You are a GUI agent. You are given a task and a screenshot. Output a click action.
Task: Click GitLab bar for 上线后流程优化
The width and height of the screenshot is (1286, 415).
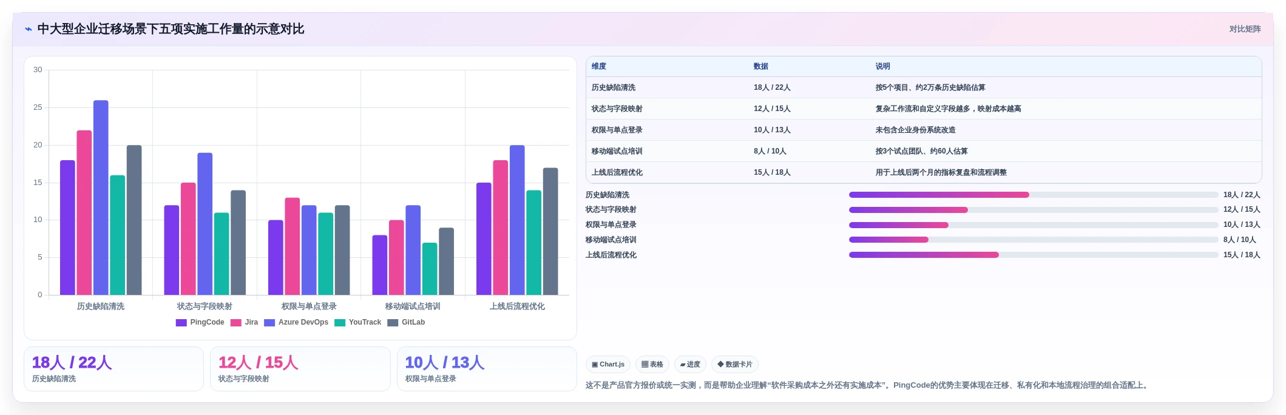[x=550, y=231]
